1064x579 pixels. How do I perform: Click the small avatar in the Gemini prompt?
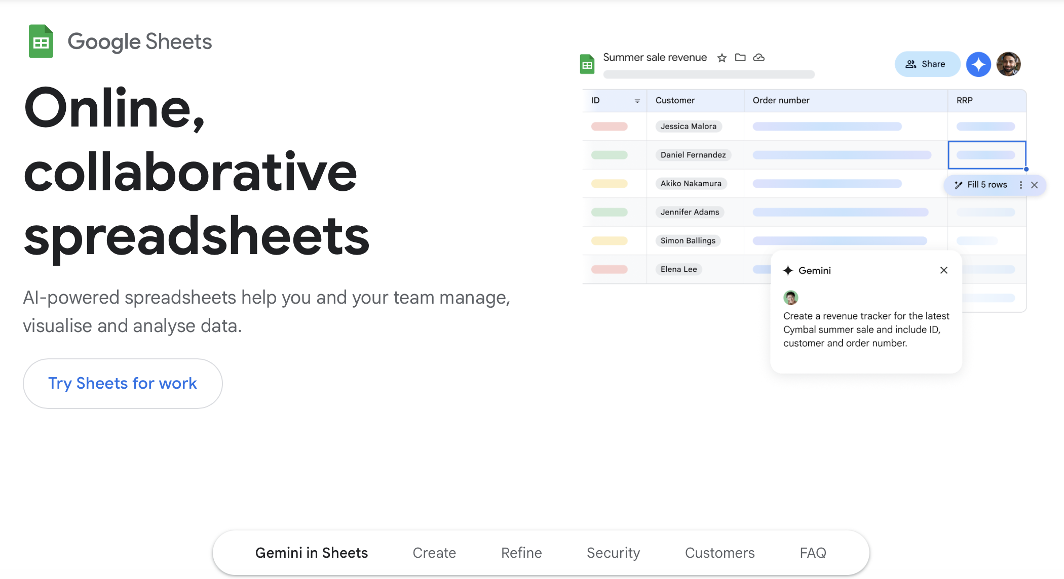click(791, 298)
